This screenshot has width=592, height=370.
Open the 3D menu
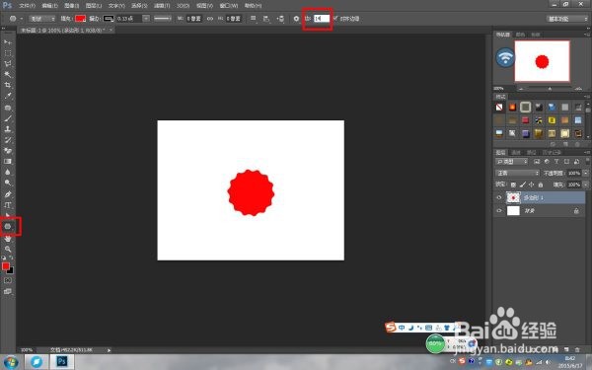pyautogui.click(x=184, y=6)
